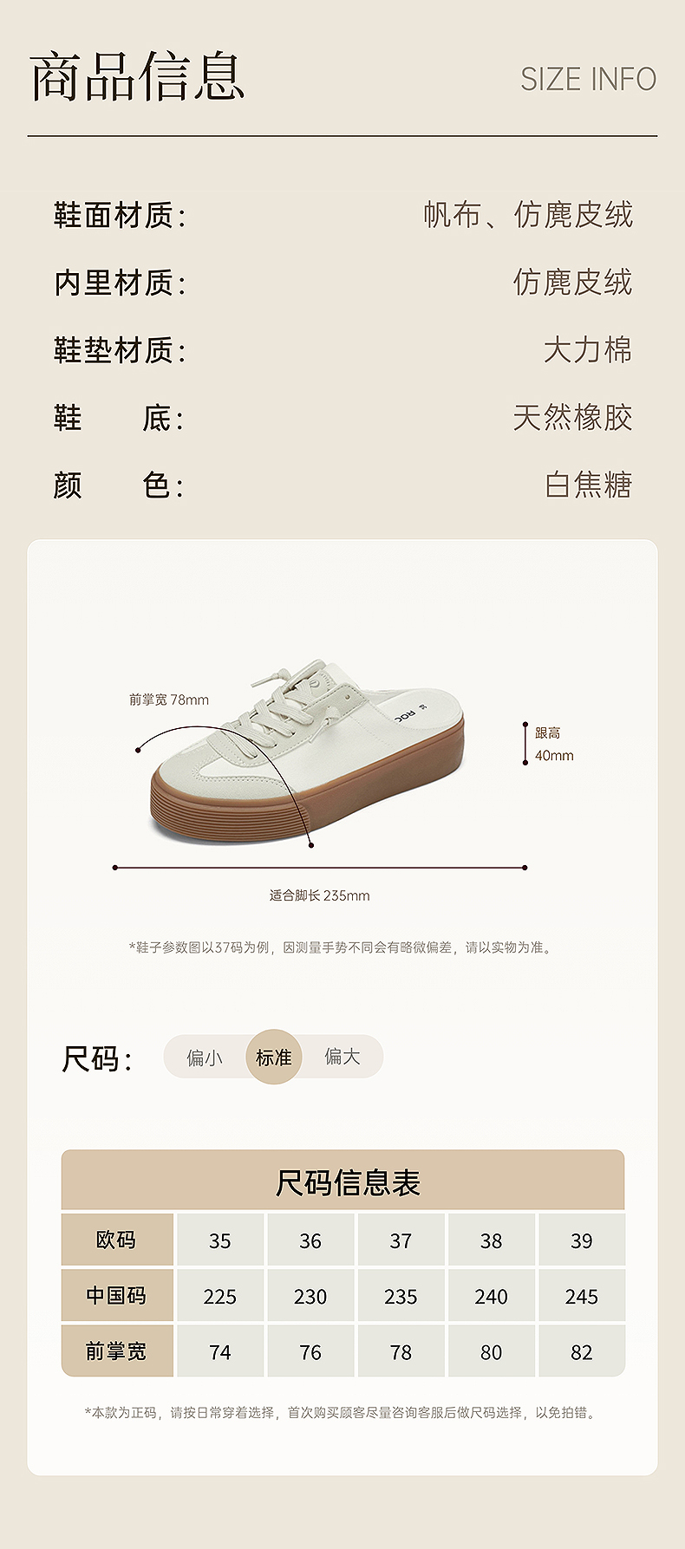This screenshot has width=685, height=1549.
Task: Click the forefoot width 82 cell
Action: pos(582,1351)
